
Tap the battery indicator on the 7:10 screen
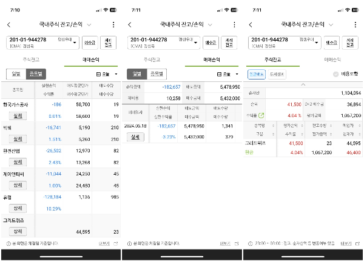click(x=113, y=10)
